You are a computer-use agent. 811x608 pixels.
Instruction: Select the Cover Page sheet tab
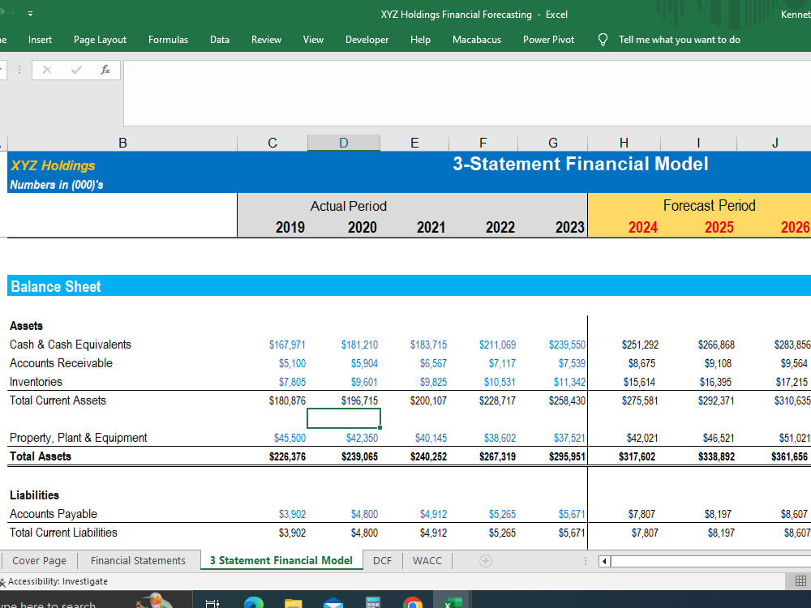(x=39, y=560)
